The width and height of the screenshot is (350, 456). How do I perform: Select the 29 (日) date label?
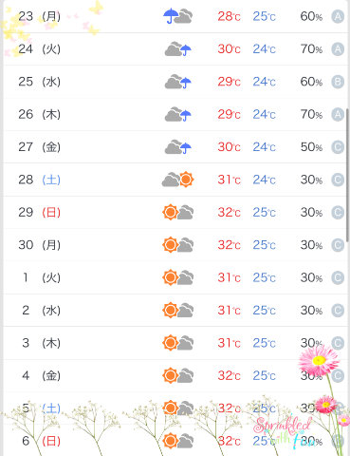click(x=39, y=212)
